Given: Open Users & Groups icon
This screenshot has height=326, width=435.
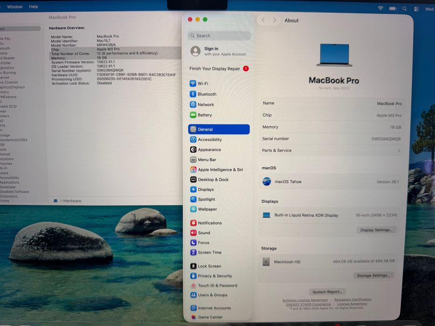Looking at the screenshot, I should (193, 295).
